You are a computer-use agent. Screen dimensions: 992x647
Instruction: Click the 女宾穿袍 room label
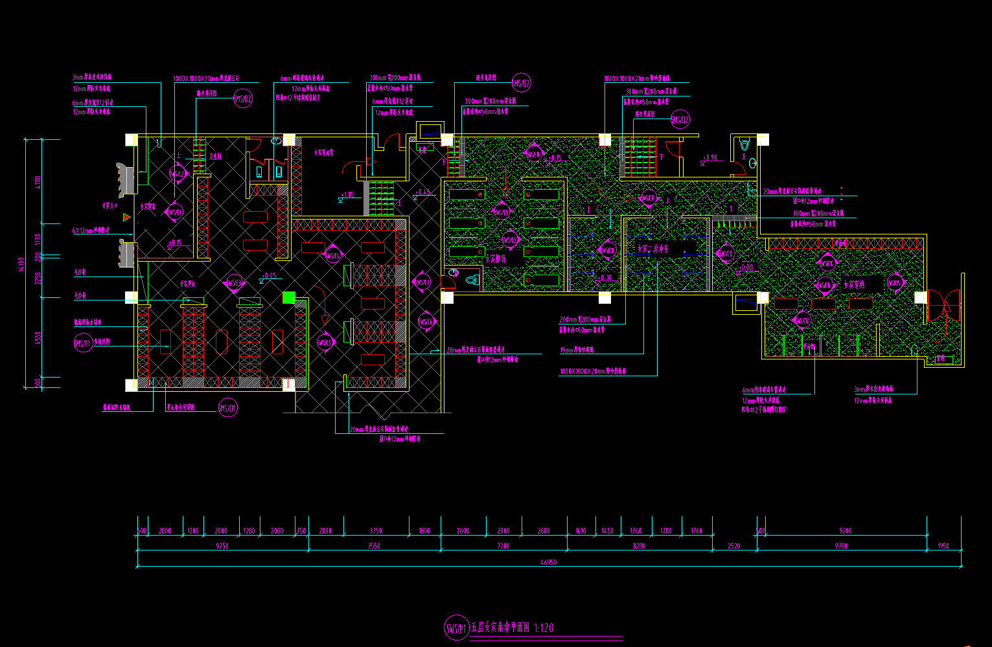point(854,284)
